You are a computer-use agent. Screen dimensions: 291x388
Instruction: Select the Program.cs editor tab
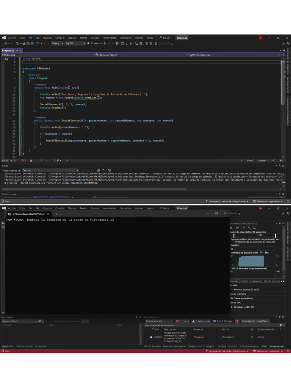click(x=8, y=50)
